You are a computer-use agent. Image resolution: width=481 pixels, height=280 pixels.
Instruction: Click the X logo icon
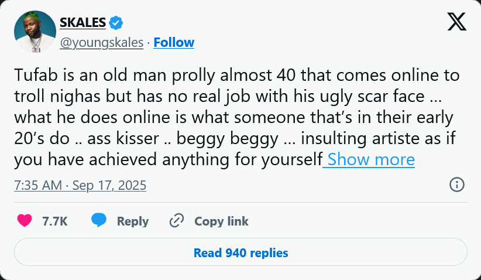tap(456, 22)
